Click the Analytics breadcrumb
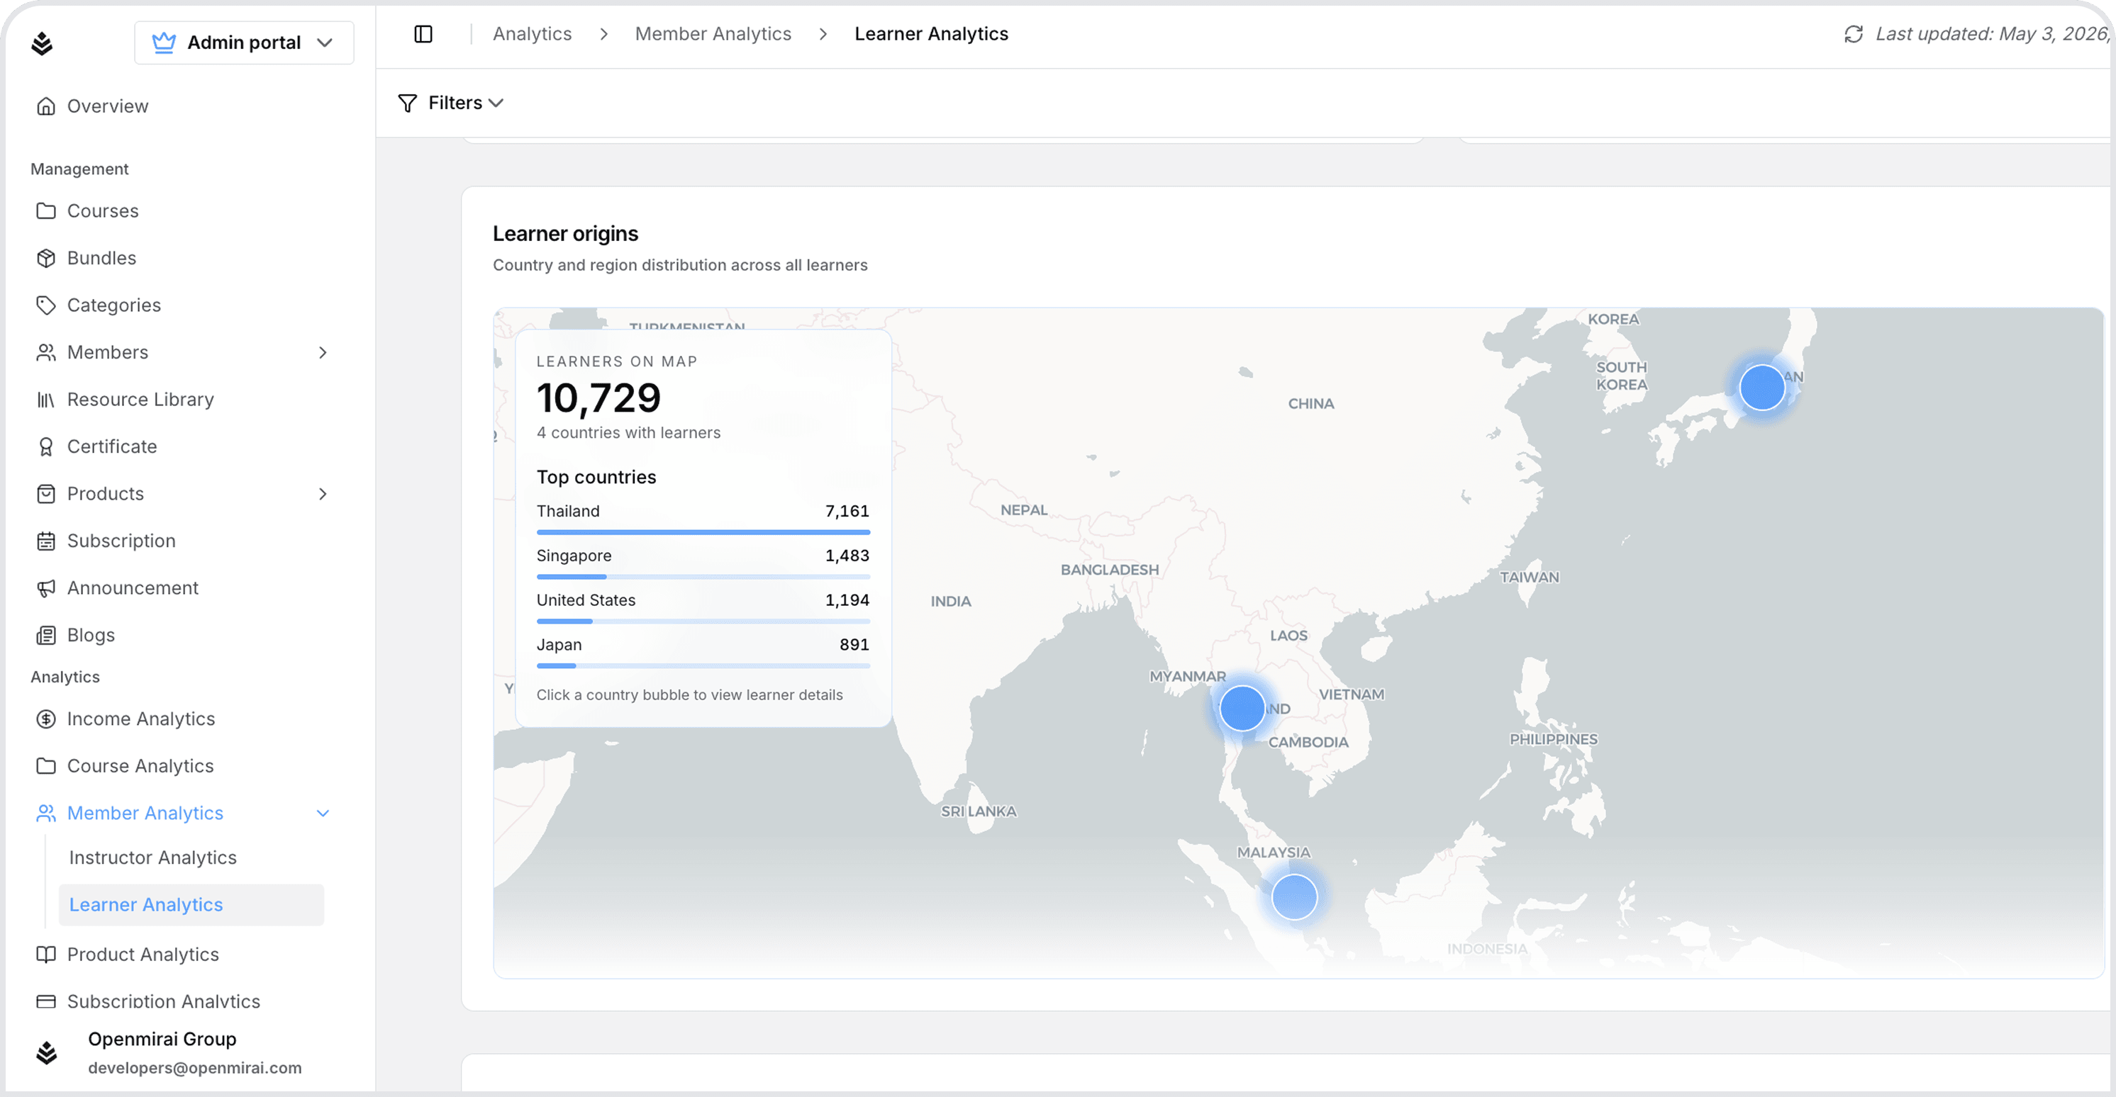The image size is (2116, 1097). tap(531, 34)
